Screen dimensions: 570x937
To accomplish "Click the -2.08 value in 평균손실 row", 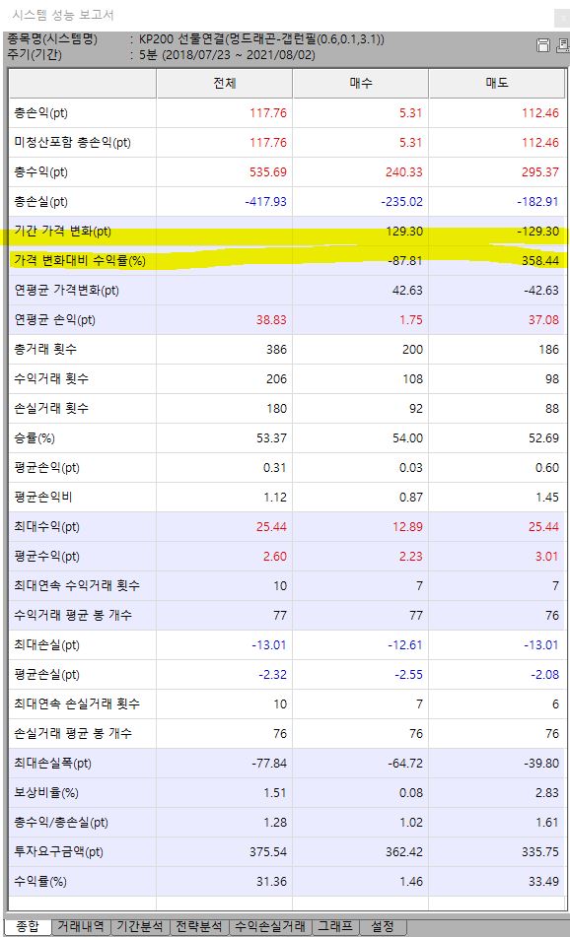I will (x=545, y=675).
